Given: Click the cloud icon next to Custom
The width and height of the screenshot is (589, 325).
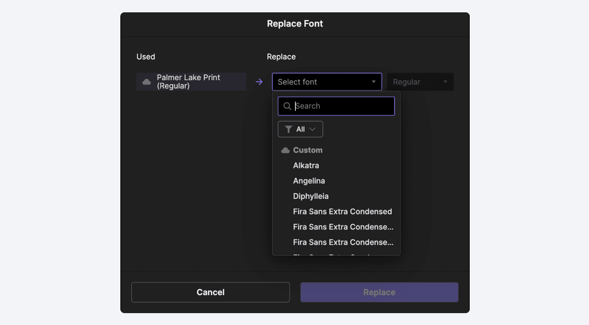Looking at the screenshot, I should (285, 150).
